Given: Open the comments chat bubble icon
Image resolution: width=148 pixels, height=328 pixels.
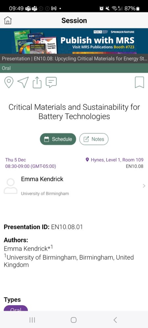Looking at the screenshot, I should point(51,82).
